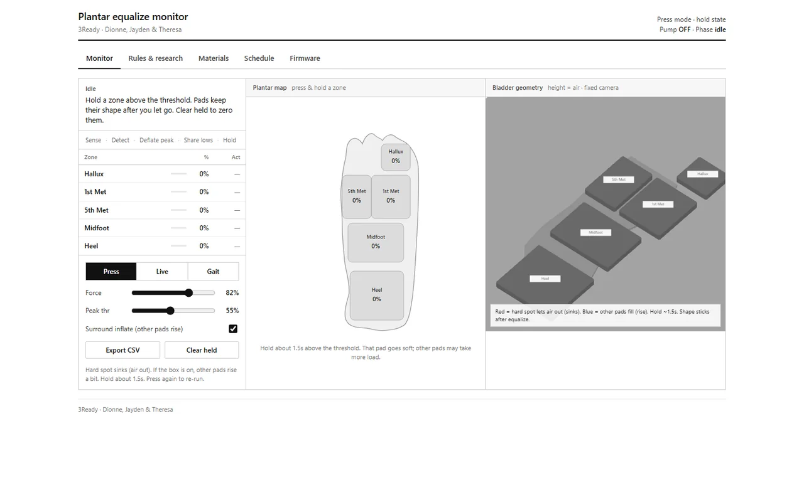The height and width of the screenshot is (502, 804).
Task: Select the Midfoot row in zone table
Action: (x=162, y=228)
